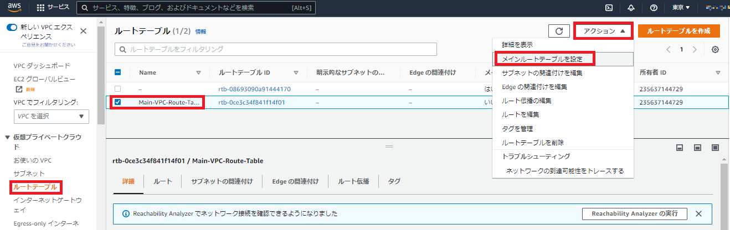Image resolution: width=730 pixels, height=230 pixels.
Task: Check the unnamed route table row checkbox
Action: point(117,88)
